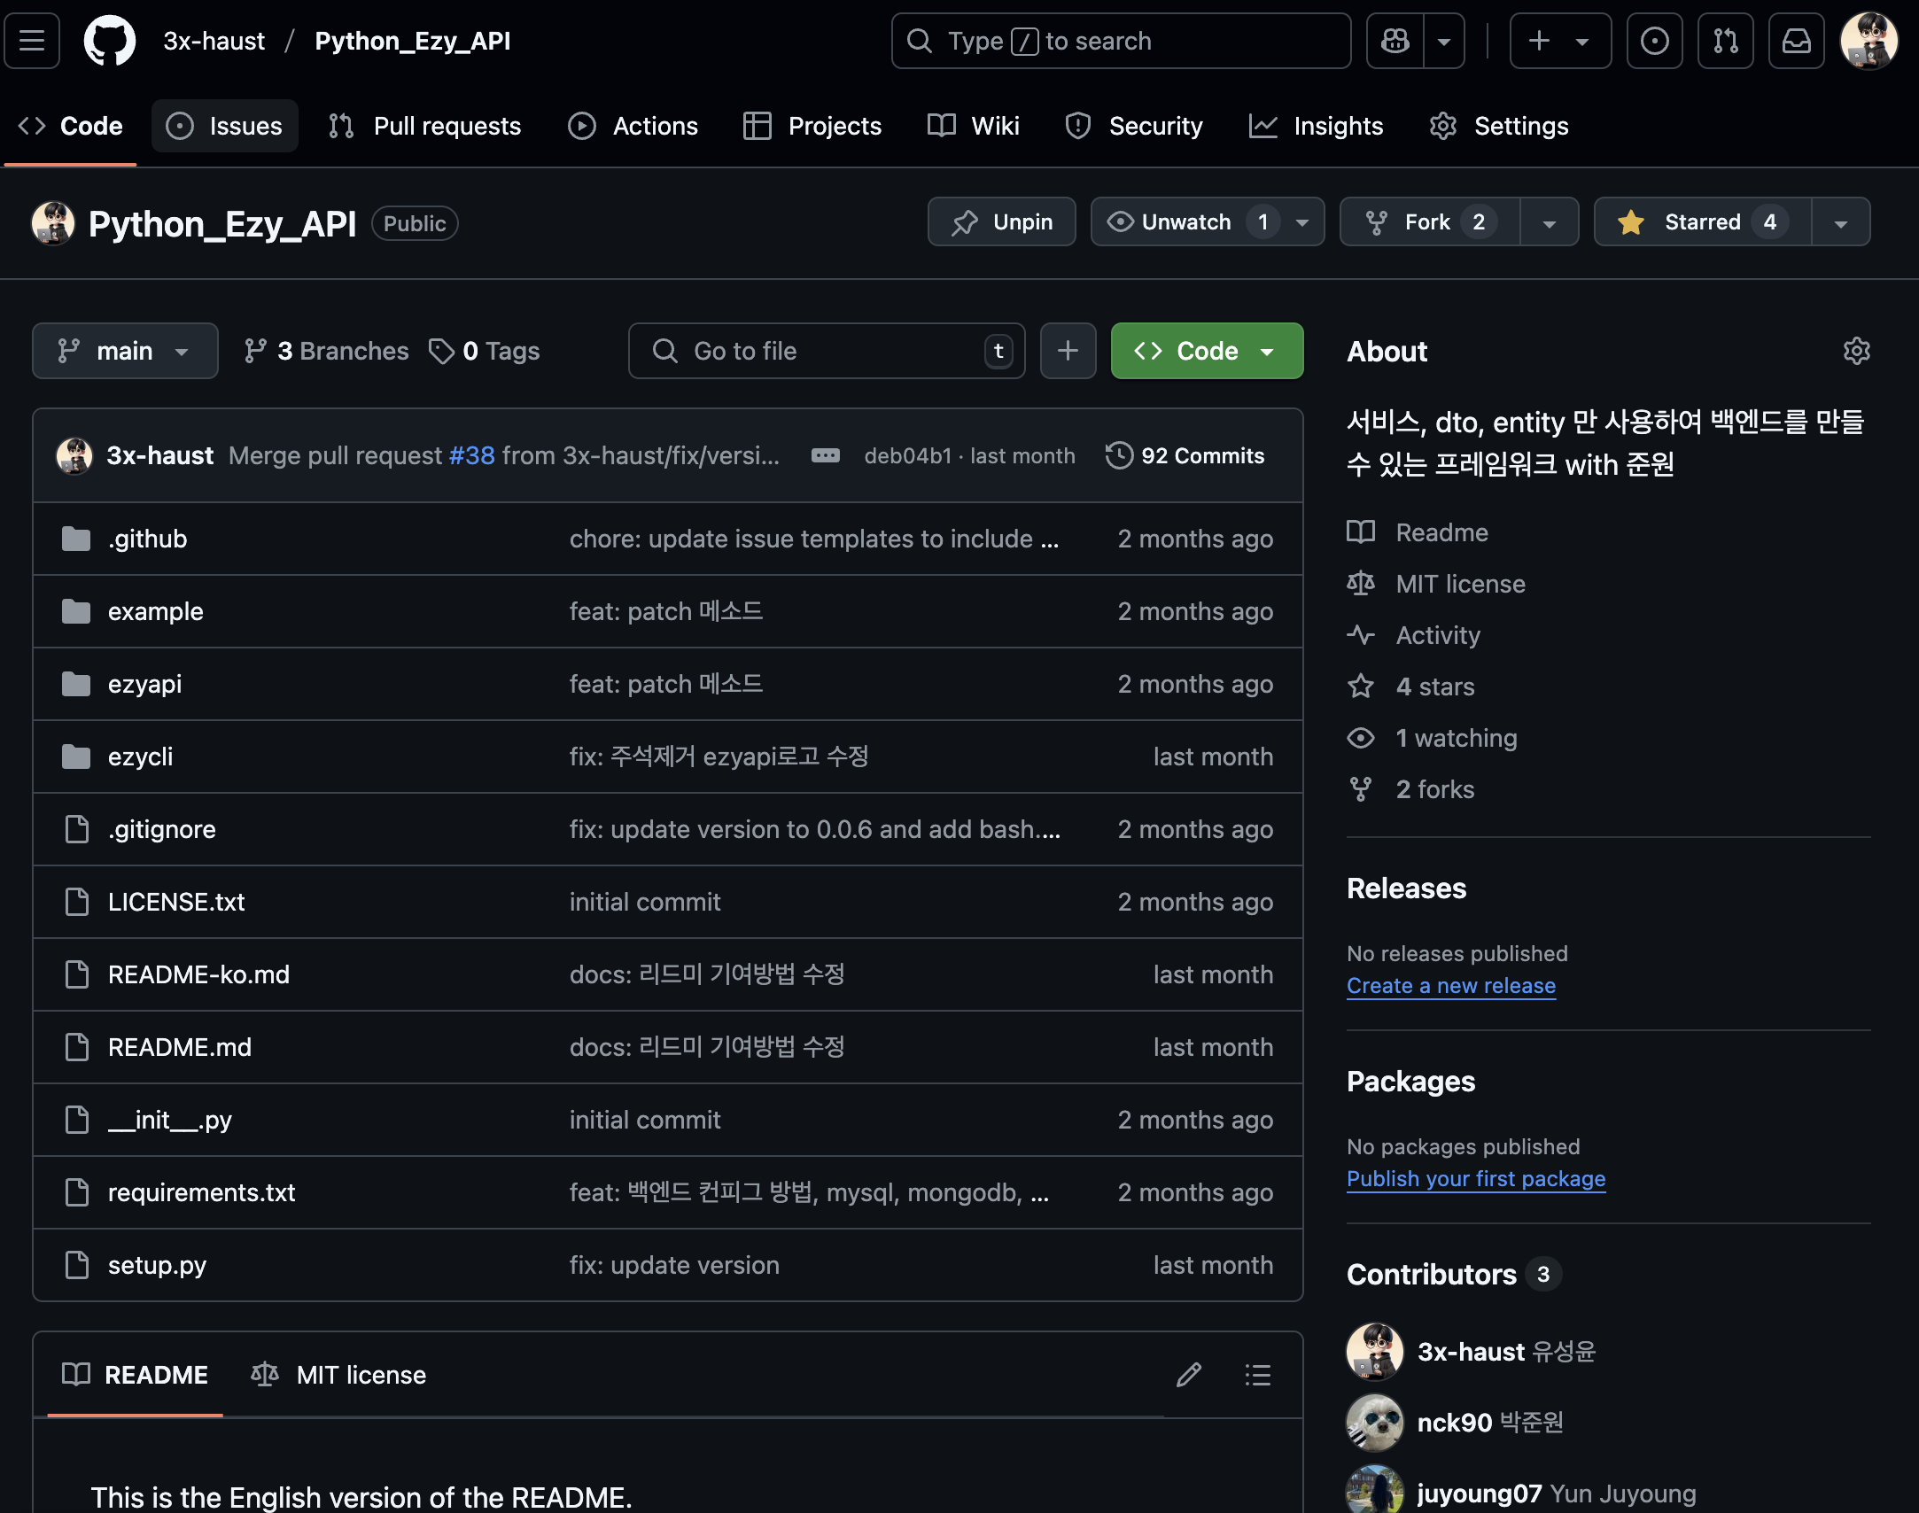The height and width of the screenshot is (1513, 1919).
Task: Open notifications inbox icon
Action: click(1796, 41)
